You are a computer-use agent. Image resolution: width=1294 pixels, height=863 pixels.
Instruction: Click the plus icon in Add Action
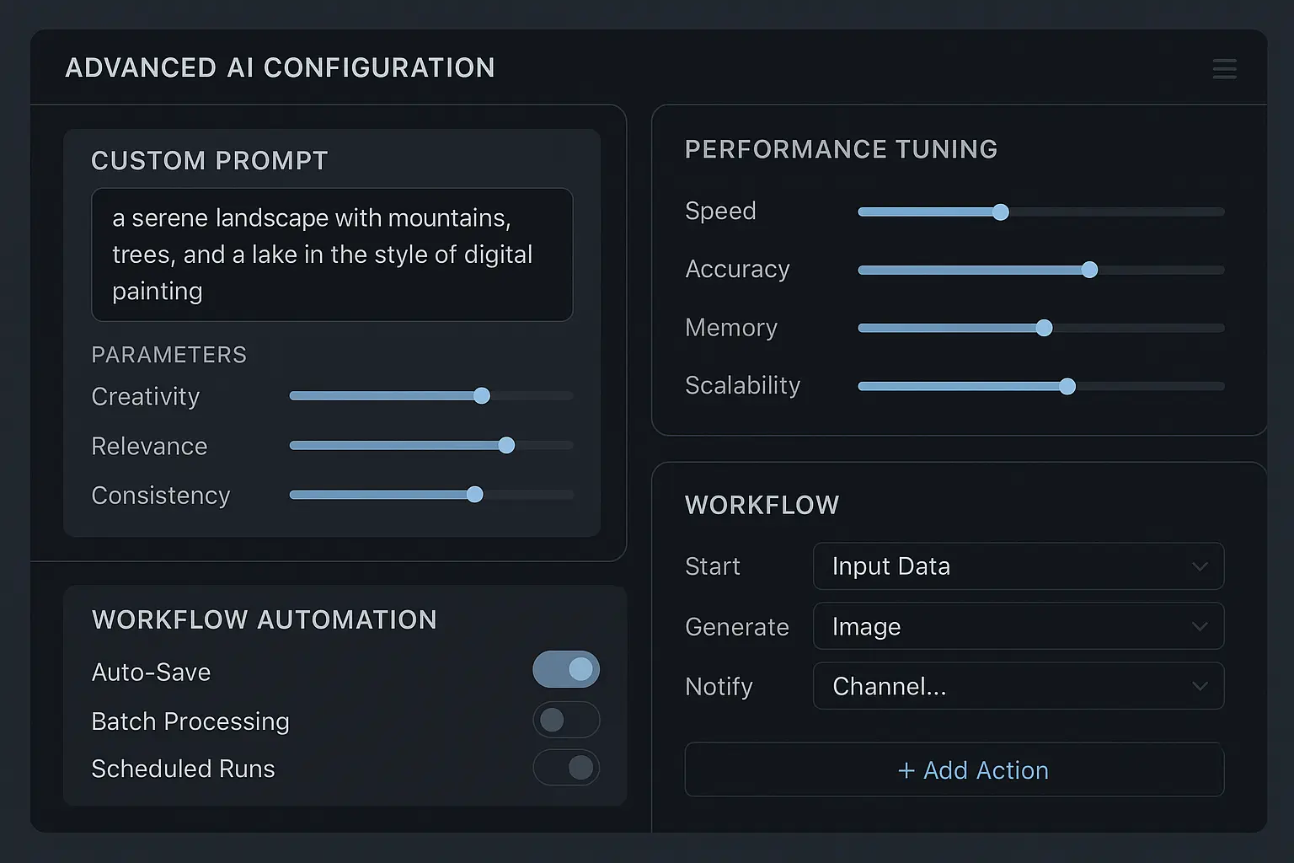coord(906,770)
